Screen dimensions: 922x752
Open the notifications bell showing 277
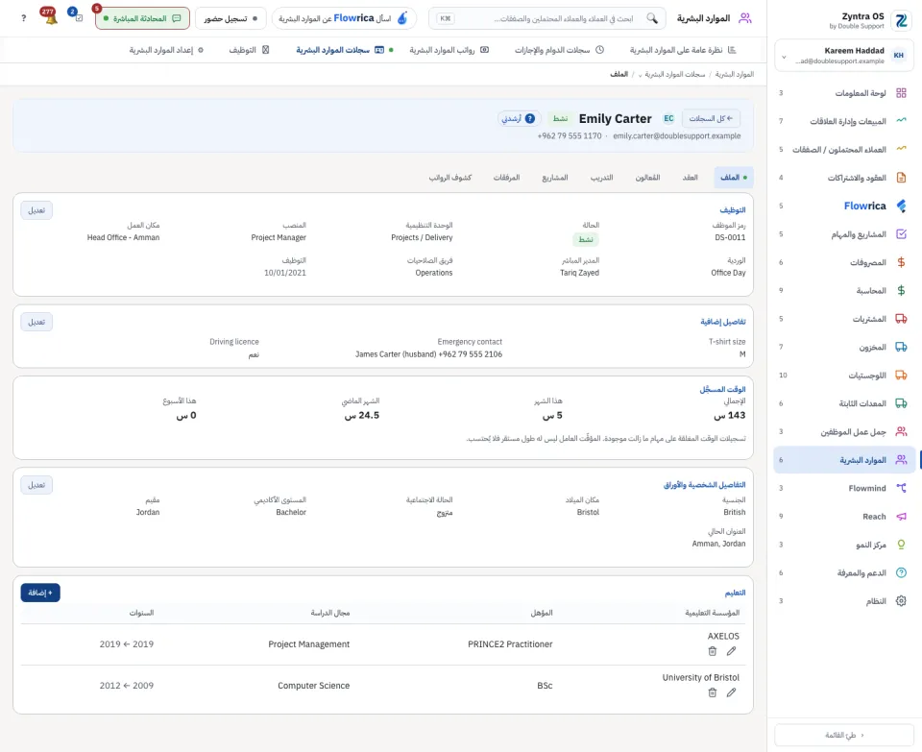pyautogui.click(x=49, y=17)
